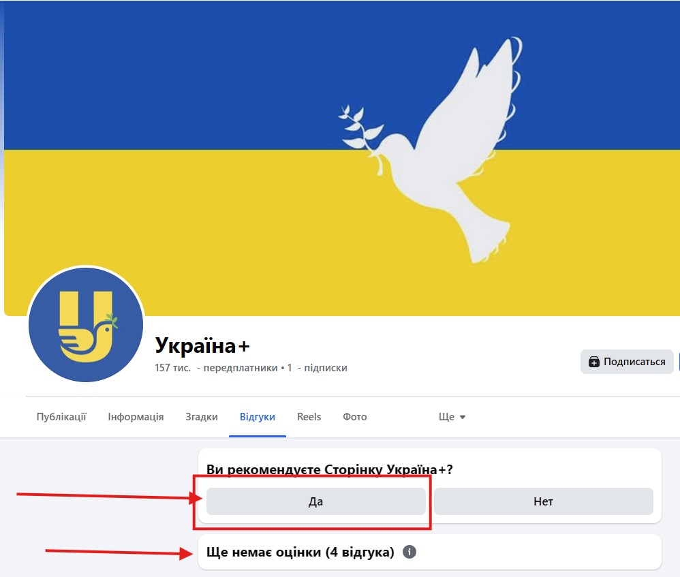The image size is (680, 577).
Task: Click the Ще немає оцінки rating summary
Action: click(300, 552)
